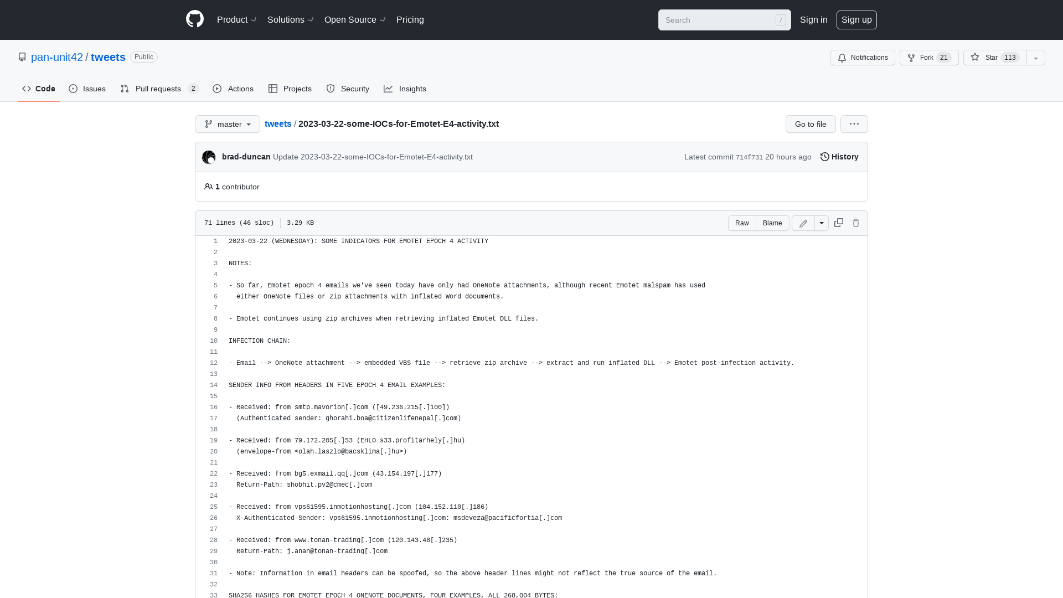
Task: Click the Code tab
Action: pyautogui.click(x=39, y=87)
